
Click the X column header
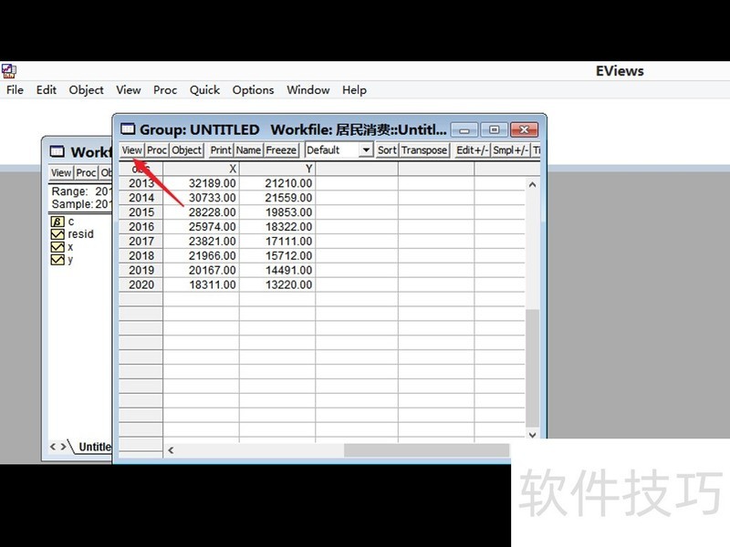tap(201, 169)
